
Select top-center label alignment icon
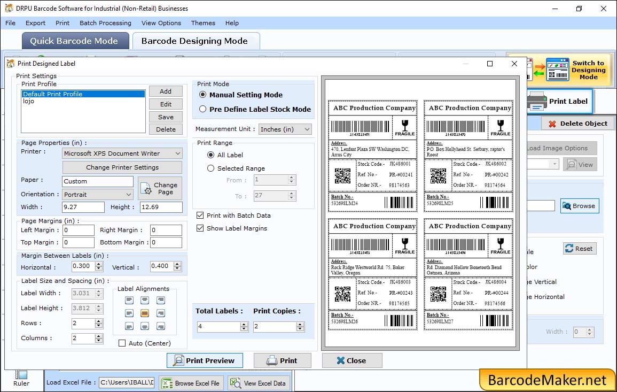pyautogui.click(x=145, y=300)
